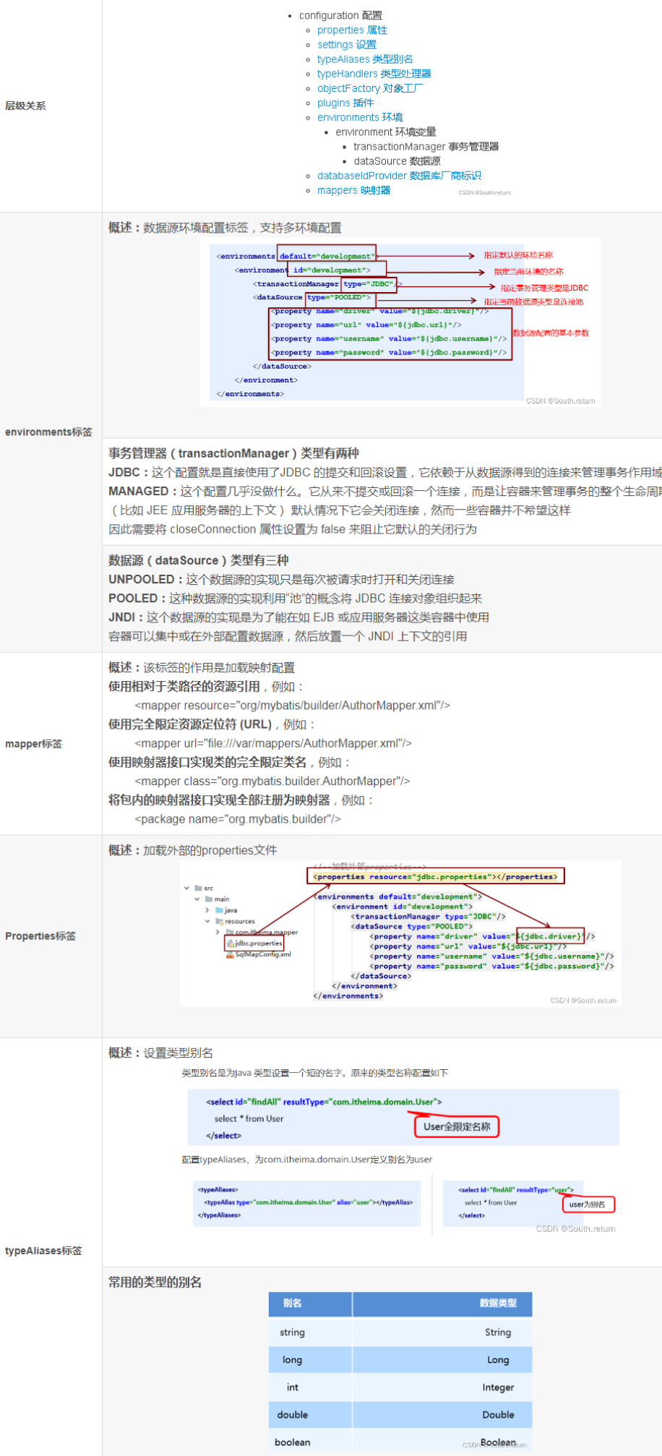Click the closeConnection false explanation line
Viewport: 662px width, 1456px height.
pos(293,529)
